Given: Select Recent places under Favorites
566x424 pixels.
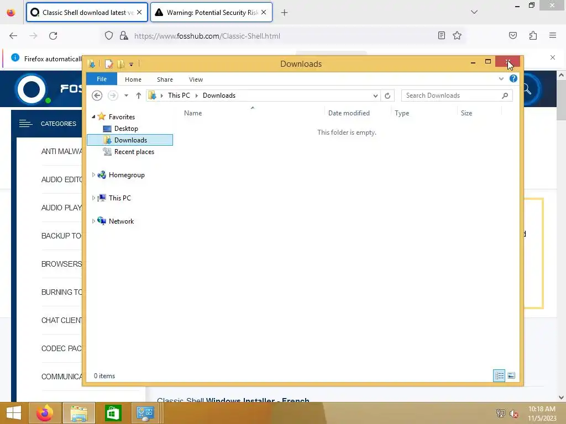Looking at the screenshot, I should [x=134, y=152].
